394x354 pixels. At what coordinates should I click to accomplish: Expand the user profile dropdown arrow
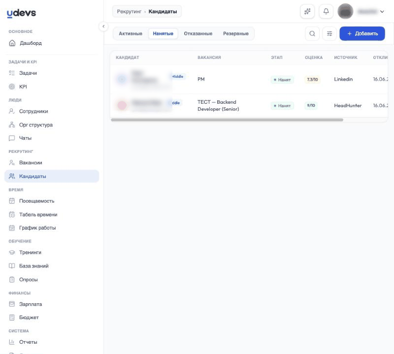(382, 11)
